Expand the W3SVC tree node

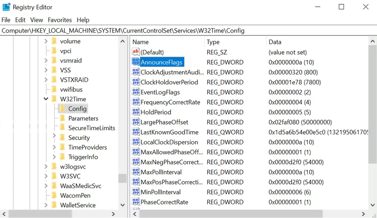[46, 176]
